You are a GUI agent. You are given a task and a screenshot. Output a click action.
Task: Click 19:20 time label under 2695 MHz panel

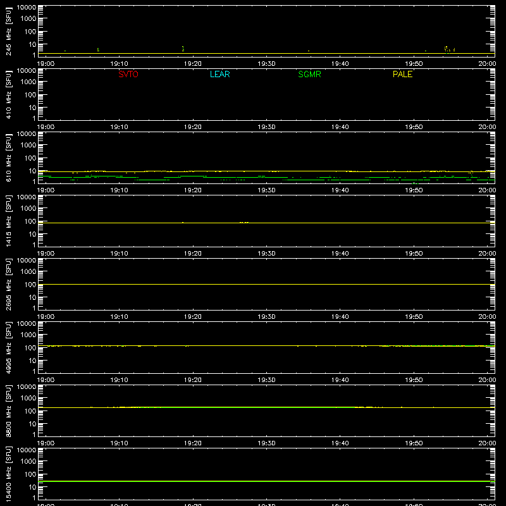point(193,317)
